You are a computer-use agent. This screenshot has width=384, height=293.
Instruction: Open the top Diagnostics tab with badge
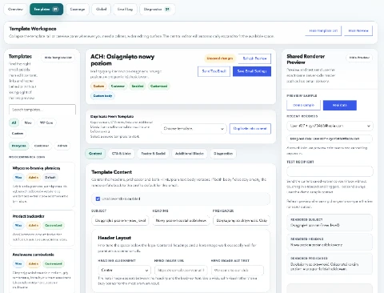pos(157,10)
